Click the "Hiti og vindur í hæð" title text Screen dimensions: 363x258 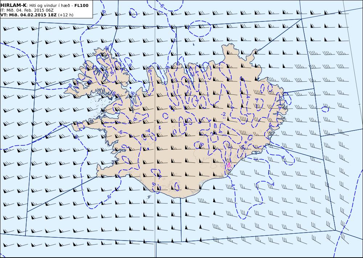50,5
